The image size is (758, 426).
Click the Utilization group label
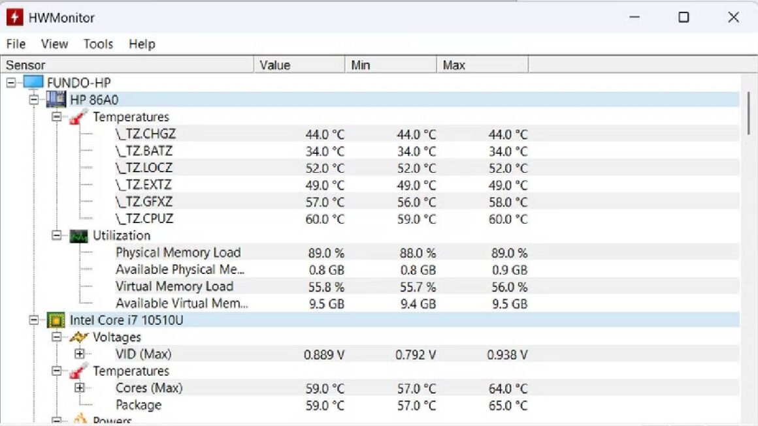click(x=122, y=236)
